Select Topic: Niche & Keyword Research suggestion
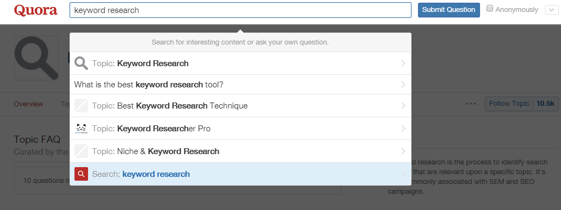The height and width of the screenshot is (210, 561). [240, 151]
